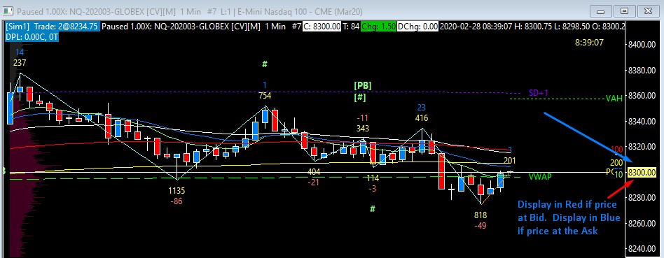Click the DPL: 0.00C, 0T label
Image resolution: width=664 pixels, height=258 pixels.
click(32, 37)
